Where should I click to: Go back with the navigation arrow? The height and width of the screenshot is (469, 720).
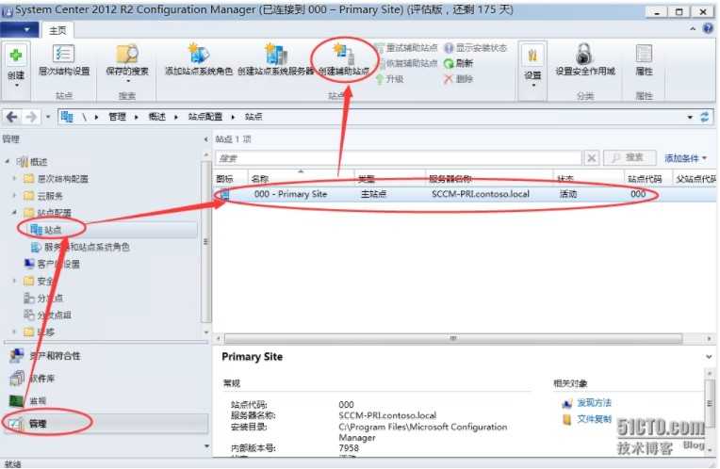12,117
